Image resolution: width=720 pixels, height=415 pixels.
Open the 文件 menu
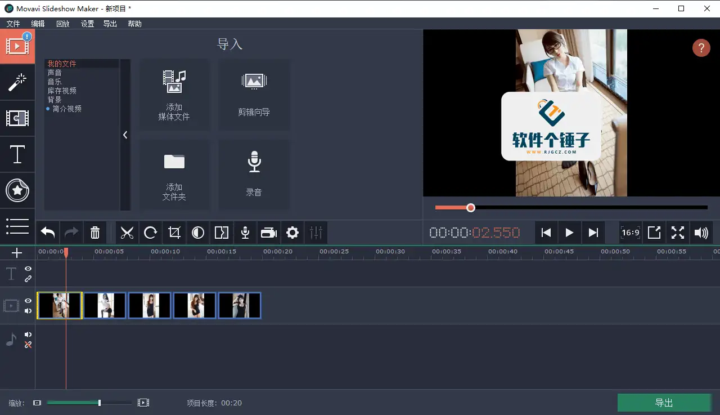[x=13, y=24]
